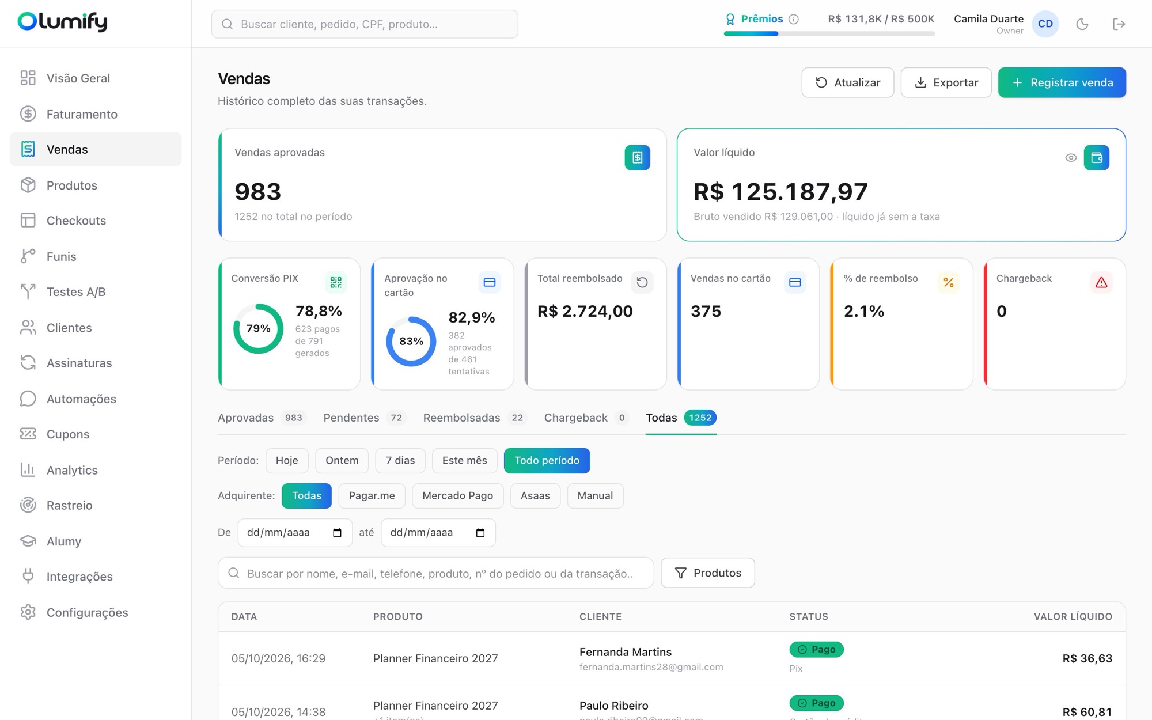Open Produtos section
Image resolution: width=1152 pixels, height=720 pixels.
click(96, 185)
